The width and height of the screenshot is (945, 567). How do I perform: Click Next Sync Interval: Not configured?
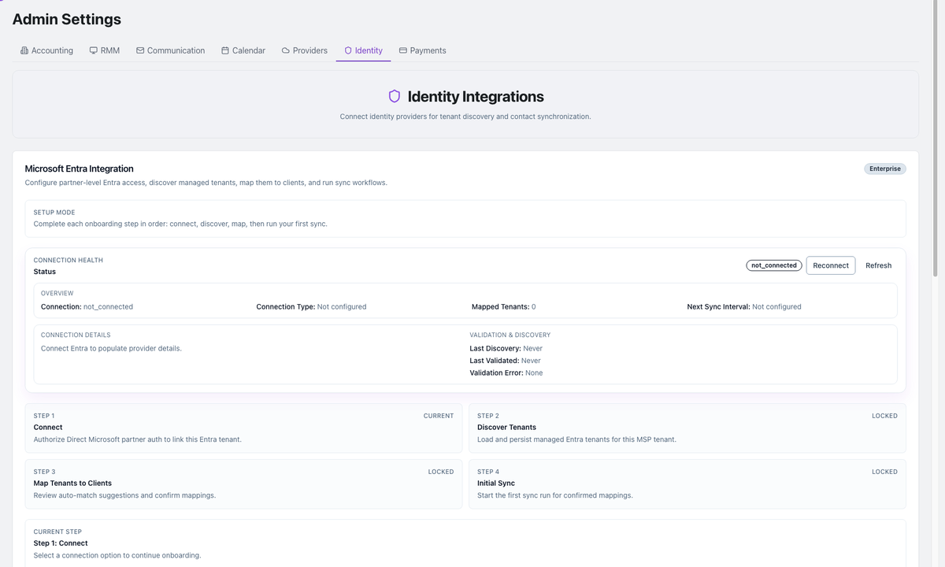[744, 306]
